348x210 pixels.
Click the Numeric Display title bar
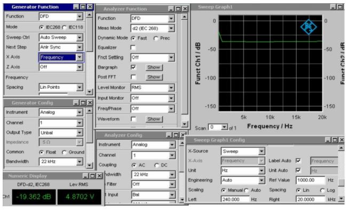click(x=53, y=176)
